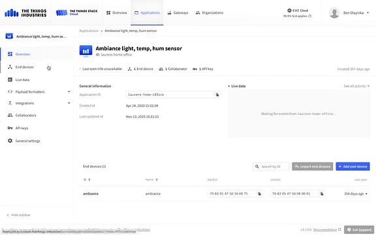Viewport: 376px width, 235px height.
Task: Open the 1 Collaborator link
Action: pyautogui.click(x=173, y=69)
